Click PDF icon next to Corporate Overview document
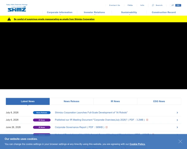Screen dimensions: 187x149 pos(147,120)
